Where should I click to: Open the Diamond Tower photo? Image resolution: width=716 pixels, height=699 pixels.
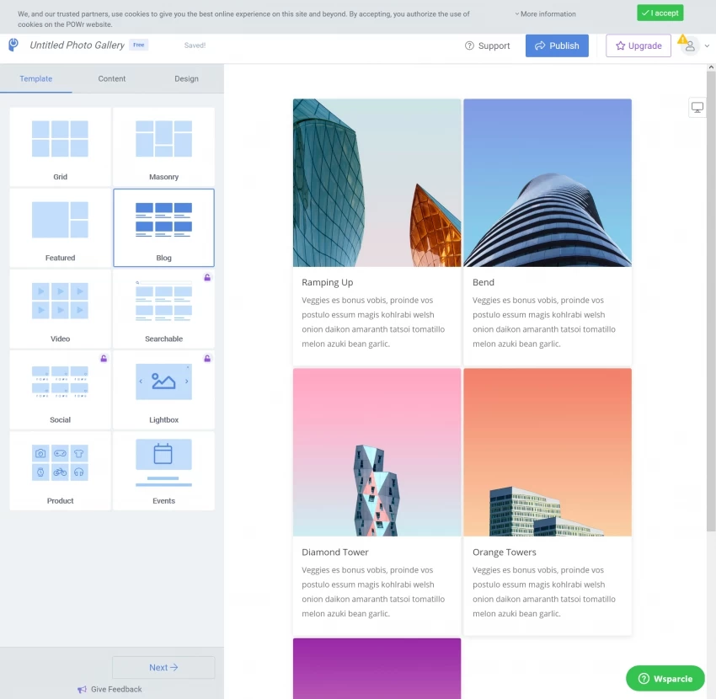point(377,452)
